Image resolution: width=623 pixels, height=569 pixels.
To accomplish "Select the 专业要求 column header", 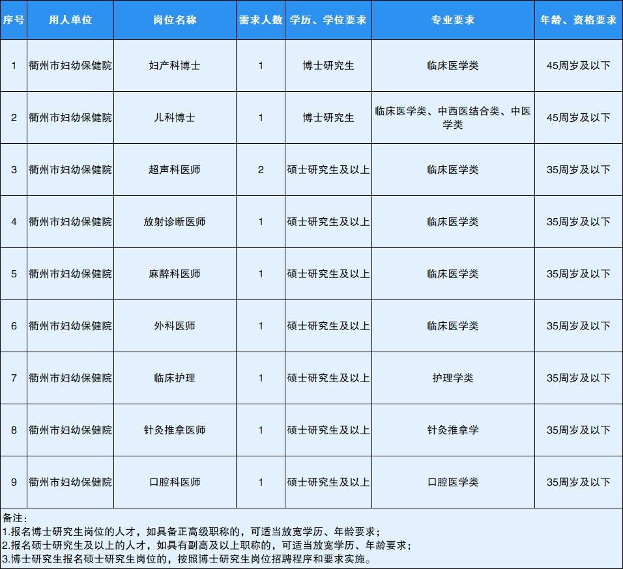I will (453, 20).
